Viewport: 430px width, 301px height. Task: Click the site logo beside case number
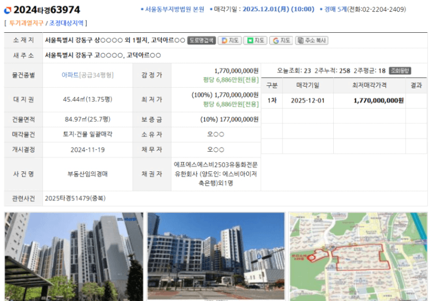point(7,10)
